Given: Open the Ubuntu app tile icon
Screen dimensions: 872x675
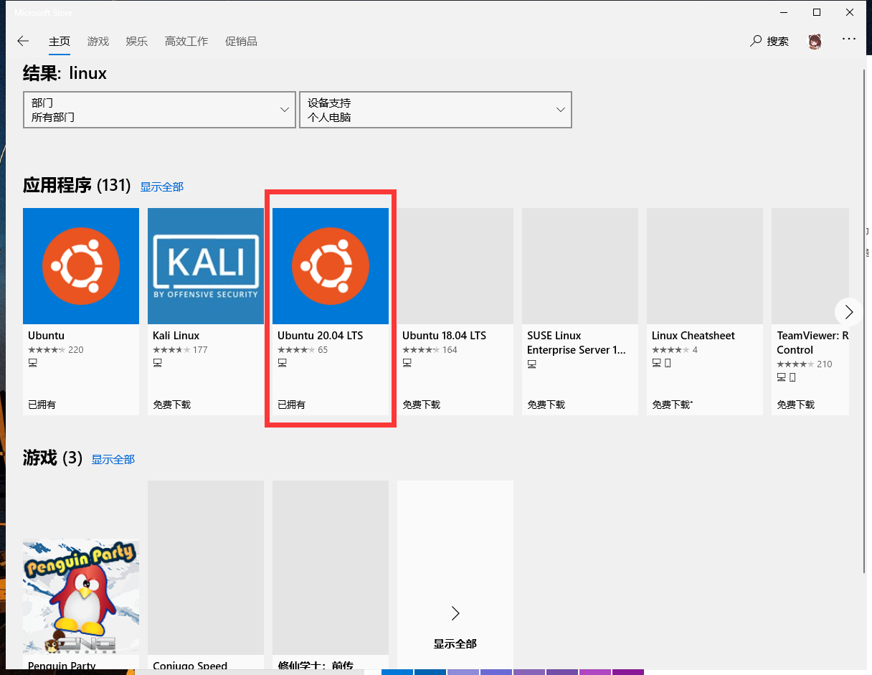Looking at the screenshot, I should [81, 266].
